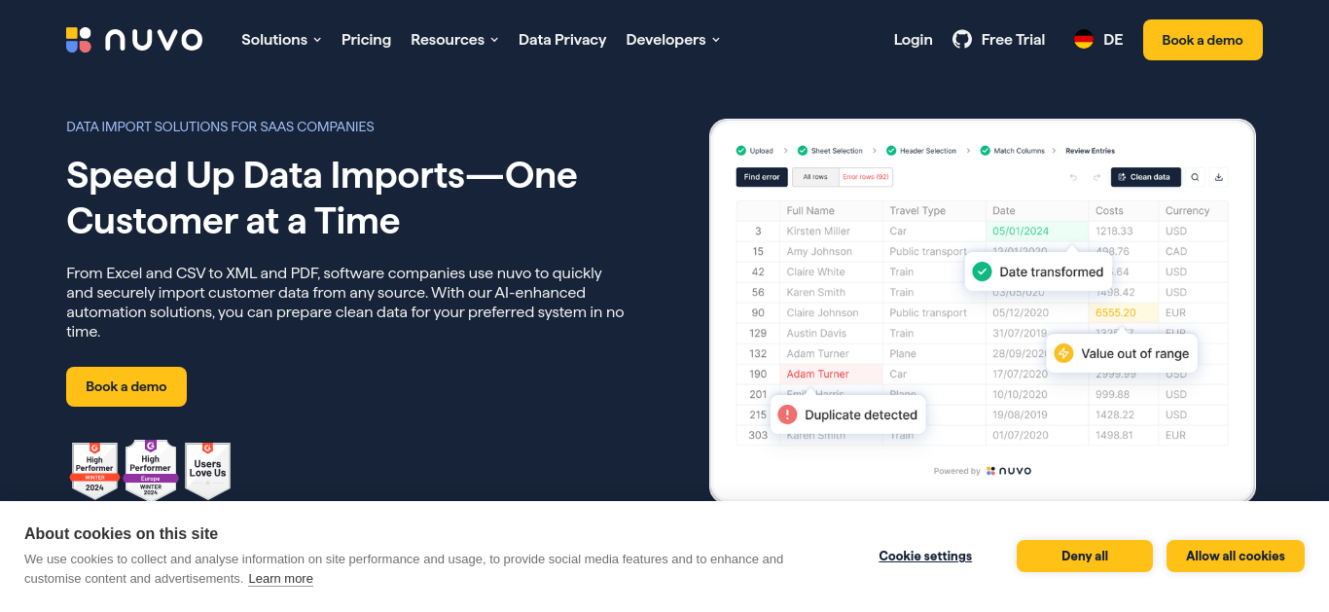Click the highlighted 6555.20 cost cell
Viewport: 1329px width, 612px height.
click(1123, 312)
